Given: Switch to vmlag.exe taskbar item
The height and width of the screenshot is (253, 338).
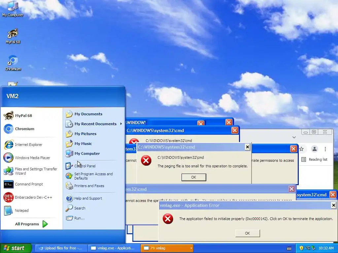Looking at the screenshot, I should coord(114,248).
